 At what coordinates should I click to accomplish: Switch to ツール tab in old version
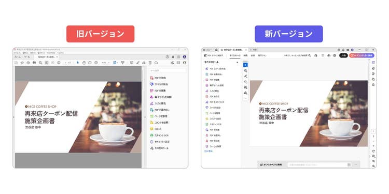[x=27, y=57]
